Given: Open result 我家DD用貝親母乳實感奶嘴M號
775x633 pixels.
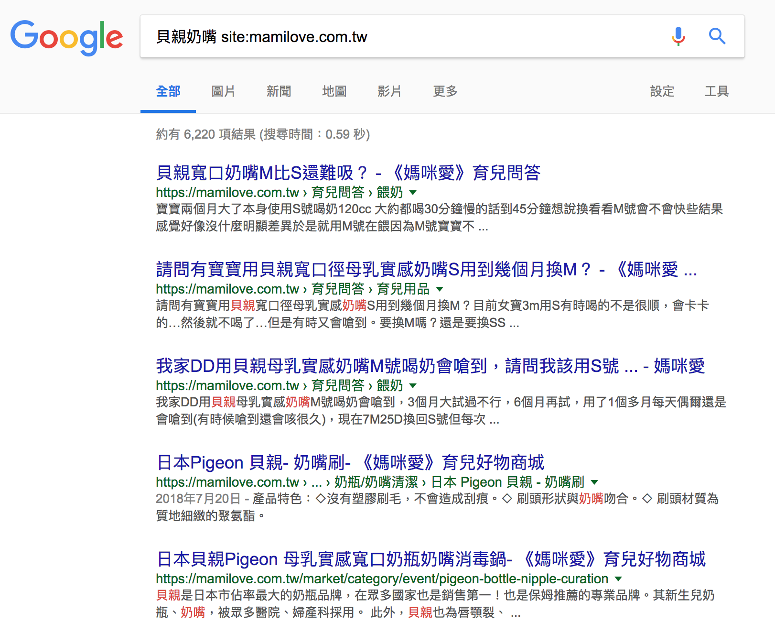Looking at the screenshot, I should [x=430, y=366].
